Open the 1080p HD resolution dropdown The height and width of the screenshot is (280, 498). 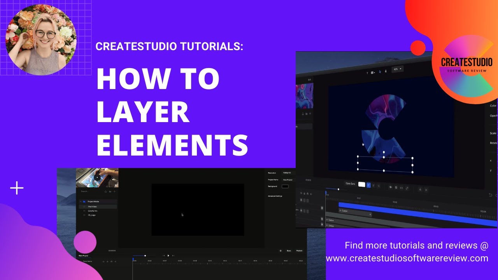288,173
